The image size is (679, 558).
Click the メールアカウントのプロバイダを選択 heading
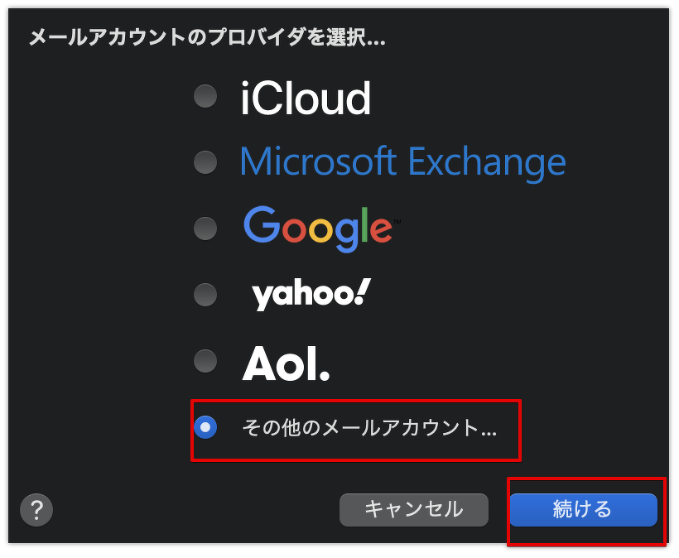coord(207,37)
